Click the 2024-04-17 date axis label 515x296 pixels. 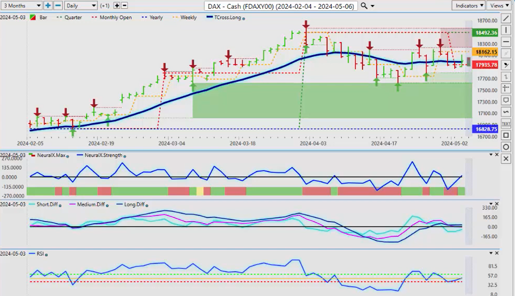(x=384, y=143)
